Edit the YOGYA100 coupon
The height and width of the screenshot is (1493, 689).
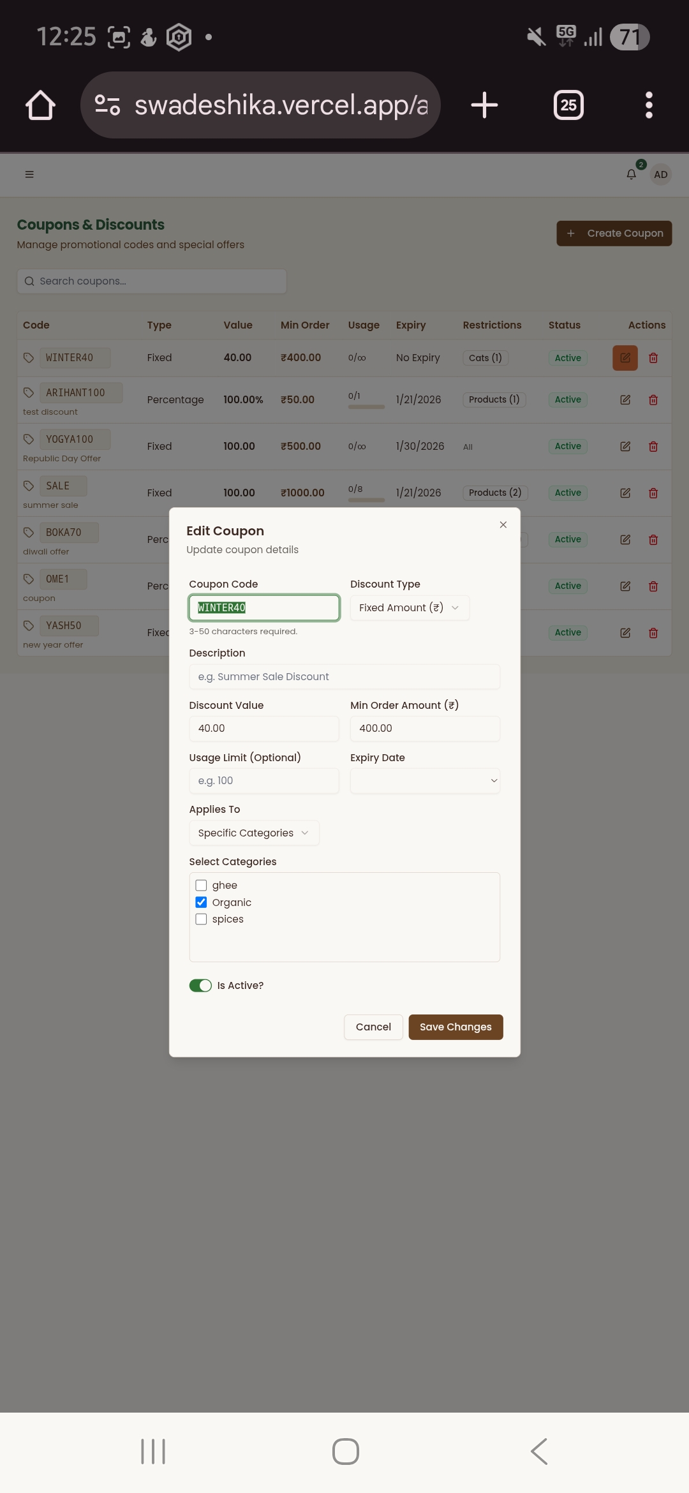point(625,447)
